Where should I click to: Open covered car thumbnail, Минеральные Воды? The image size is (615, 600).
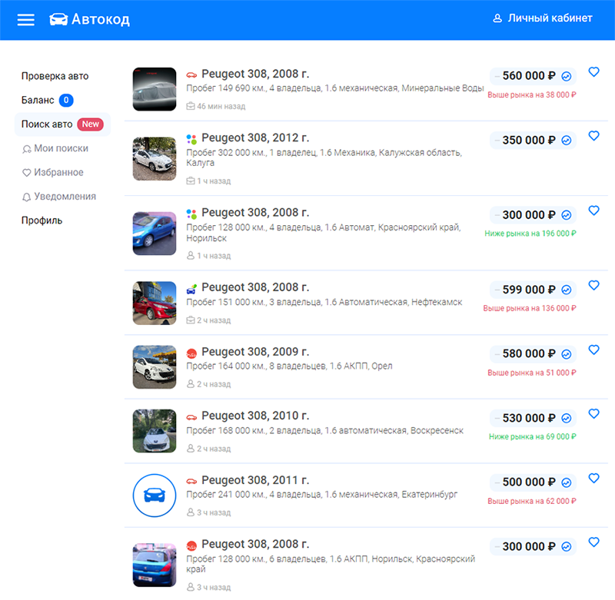point(155,89)
